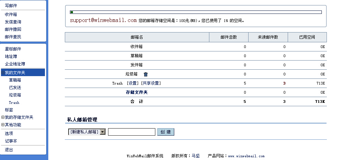
Task: Open 发信查询 in the sidebar
Action: pos(13,22)
